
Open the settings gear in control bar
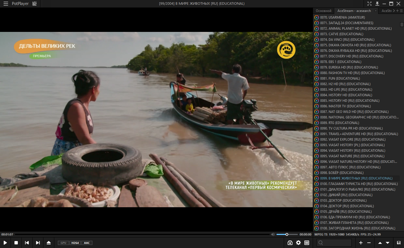click(x=298, y=243)
